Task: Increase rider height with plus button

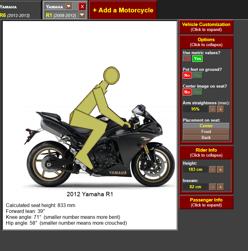Action: click(x=220, y=170)
